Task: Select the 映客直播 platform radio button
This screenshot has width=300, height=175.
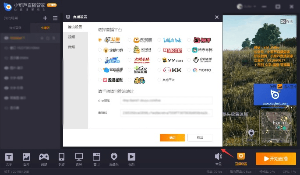Action: click(189, 50)
